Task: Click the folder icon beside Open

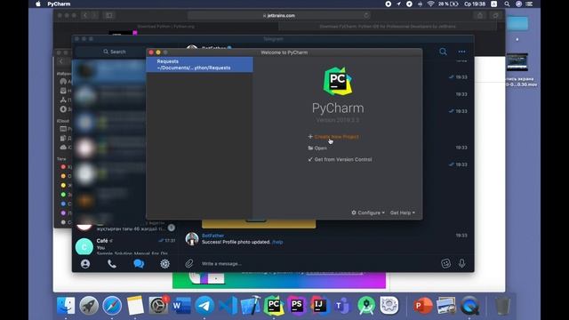Action: point(310,148)
